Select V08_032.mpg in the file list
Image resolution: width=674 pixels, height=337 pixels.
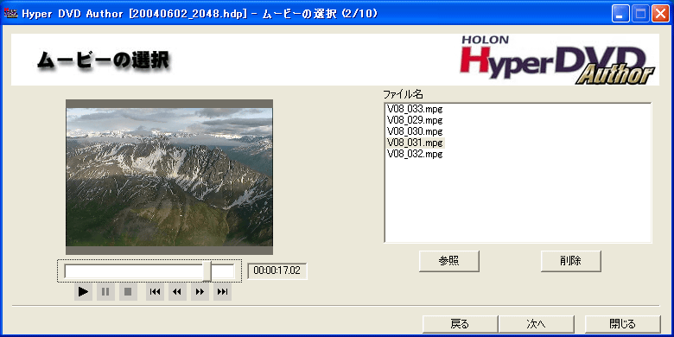(415, 154)
